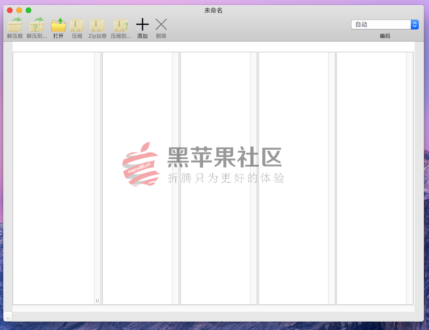This screenshot has height=330, width=429.
Task: Click the 删除 delete X icon
Action: pos(161,25)
